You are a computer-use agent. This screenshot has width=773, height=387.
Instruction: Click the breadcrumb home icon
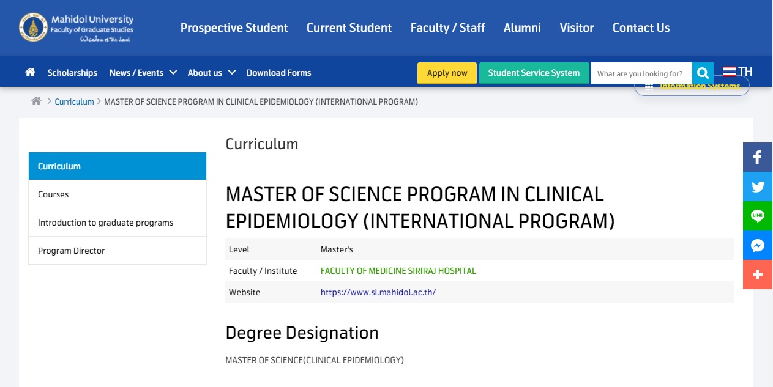point(36,101)
